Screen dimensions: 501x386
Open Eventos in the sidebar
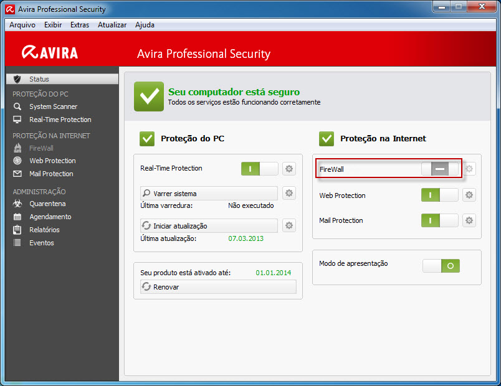tap(42, 243)
